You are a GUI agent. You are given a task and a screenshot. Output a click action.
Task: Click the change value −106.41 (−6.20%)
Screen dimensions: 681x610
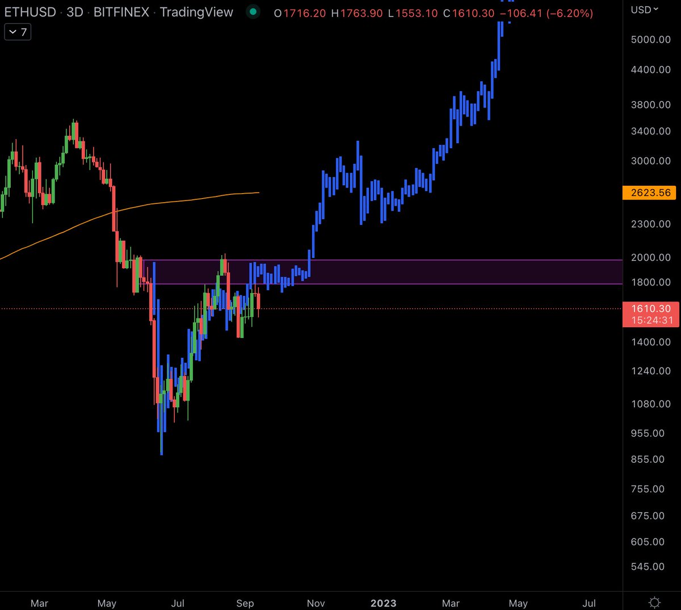pyautogui.click(x=547, y=13)
